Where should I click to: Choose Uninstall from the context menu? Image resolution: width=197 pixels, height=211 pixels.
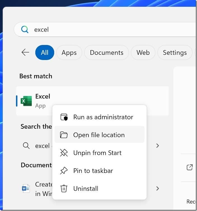[x=99, y=189]
